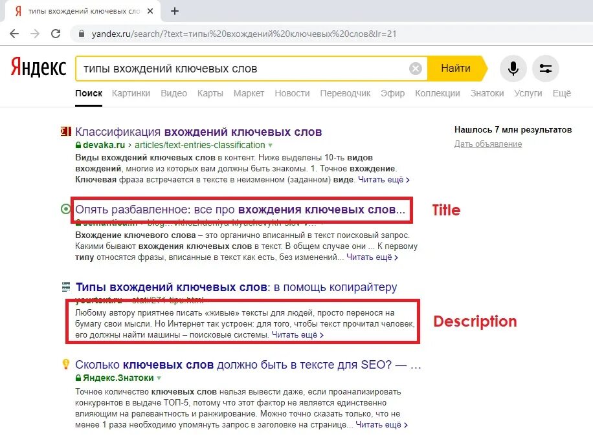Screen dimensions: 593x443
Task: Activate voice search microphone
Action: pos(513,69)
